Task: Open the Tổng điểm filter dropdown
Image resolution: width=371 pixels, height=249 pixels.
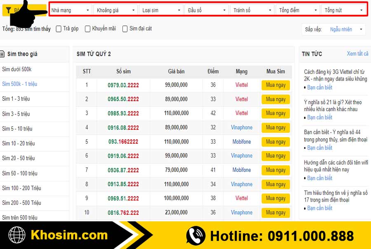Action: pyautogui.click(x=298, y=10)
